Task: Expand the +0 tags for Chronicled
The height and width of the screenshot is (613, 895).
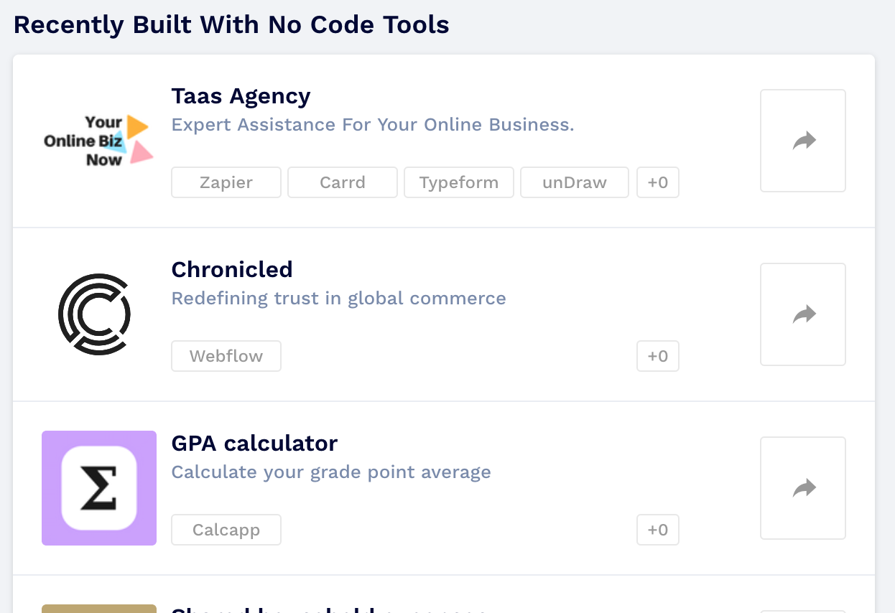Action: (658, 356)
